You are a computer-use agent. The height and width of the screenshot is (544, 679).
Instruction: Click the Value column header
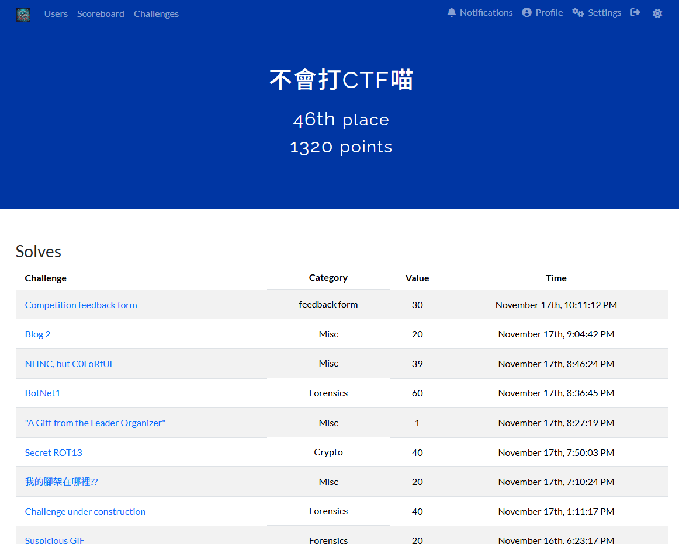[x=417, y=278]
